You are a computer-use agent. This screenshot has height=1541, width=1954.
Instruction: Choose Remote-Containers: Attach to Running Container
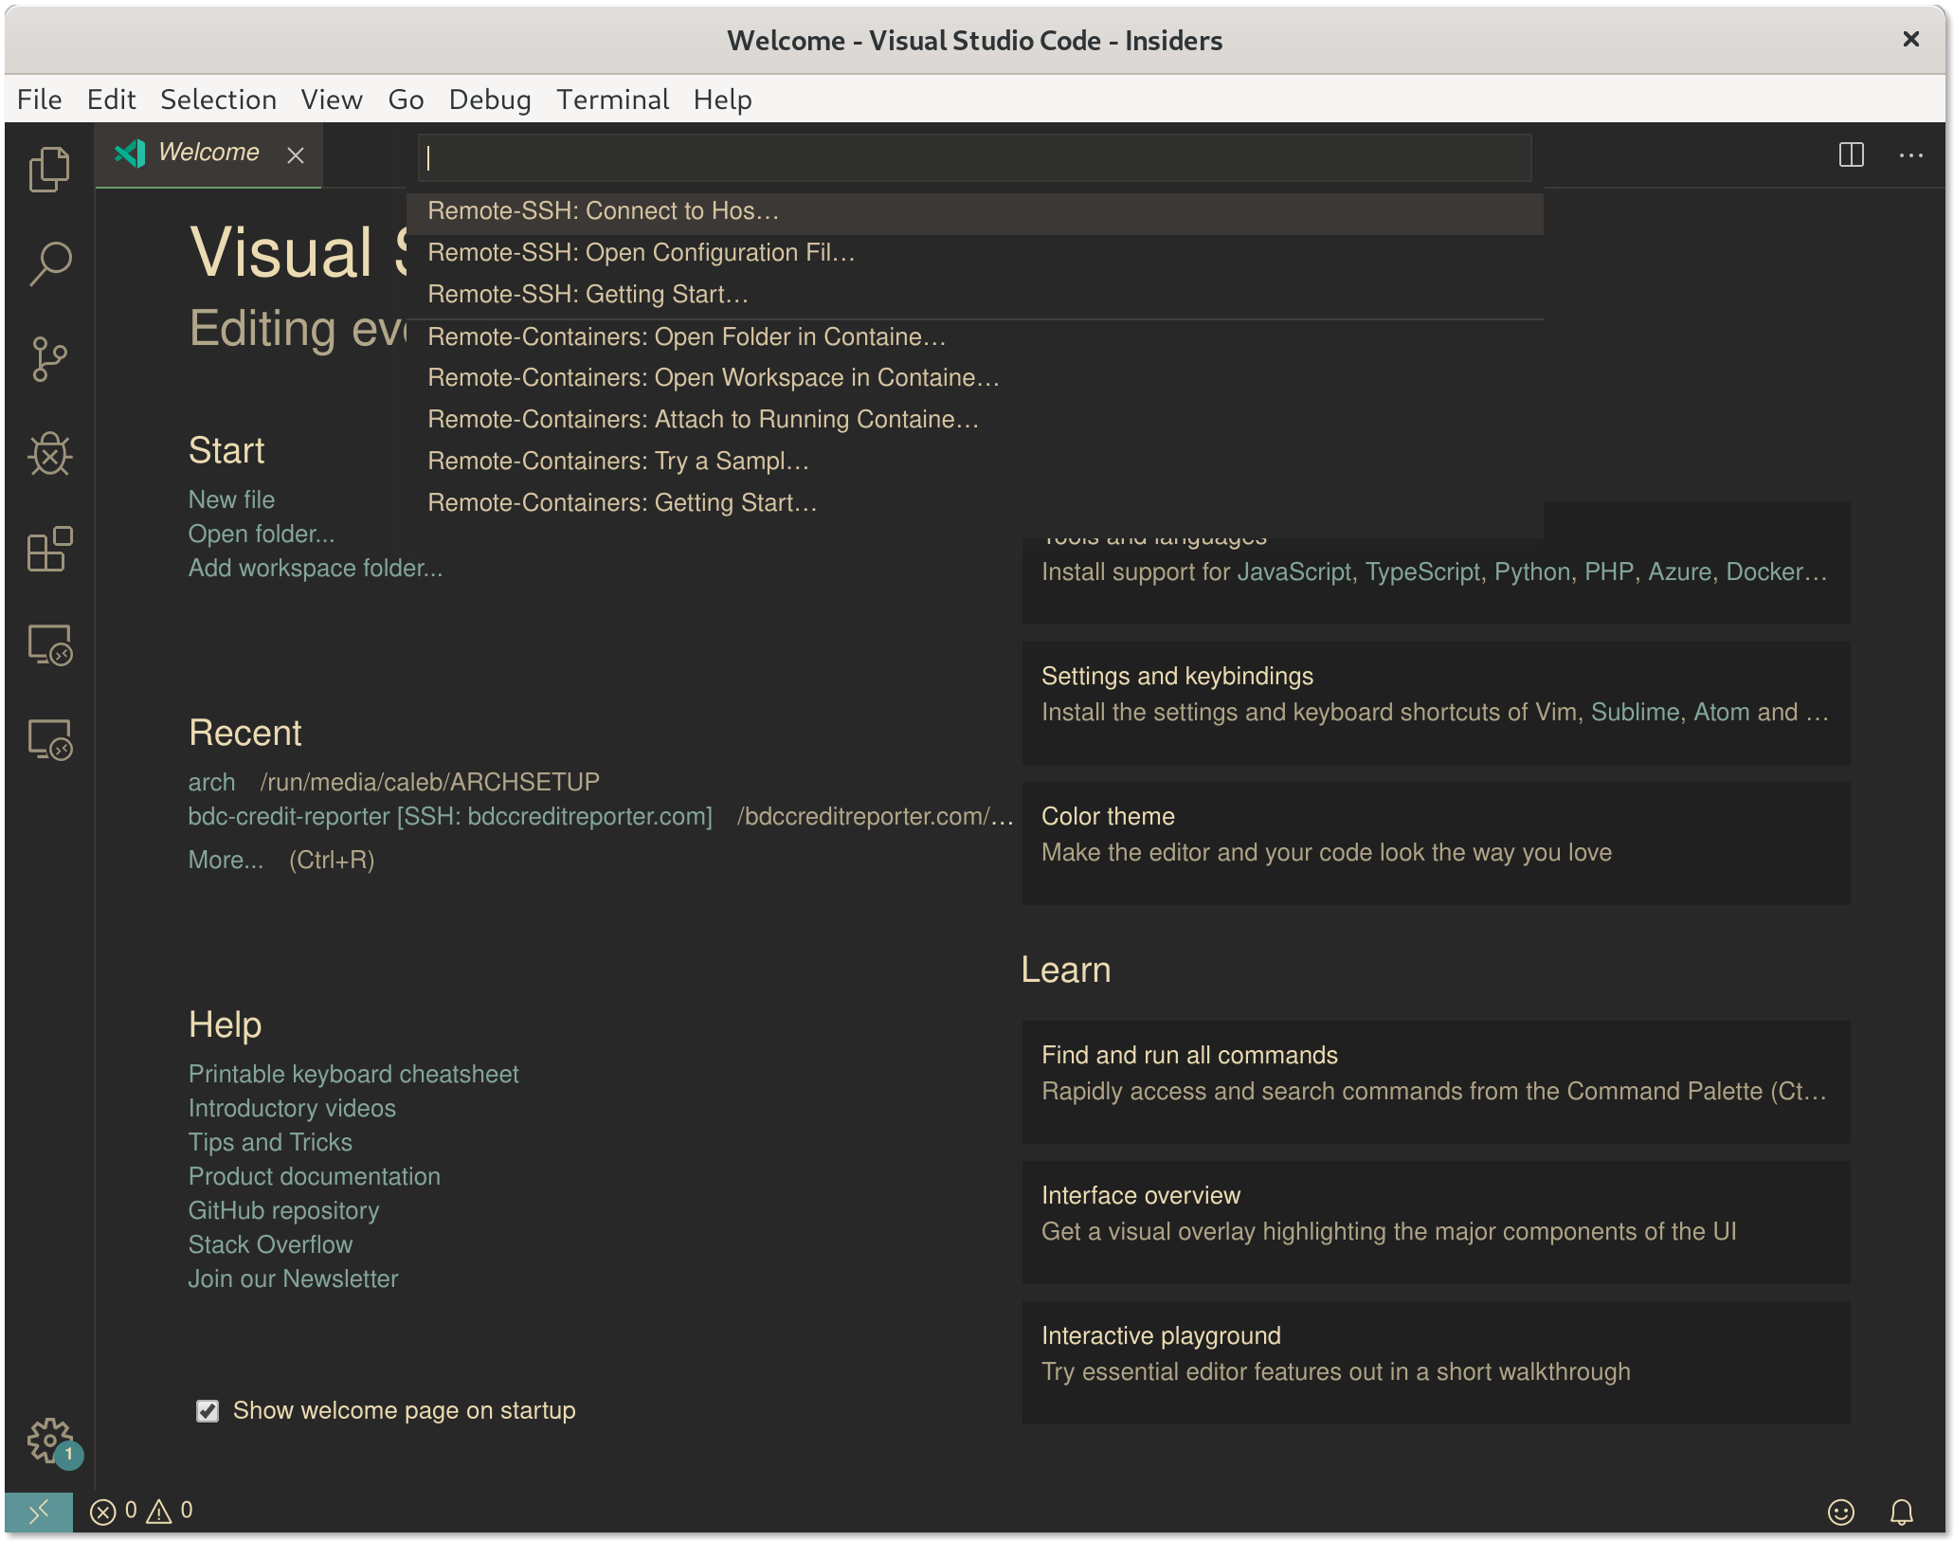click(975, 420)
